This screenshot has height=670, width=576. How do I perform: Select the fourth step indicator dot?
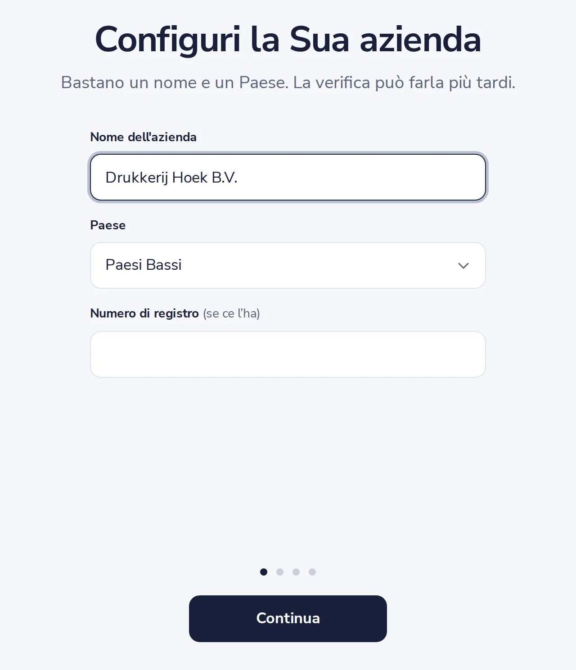(312, 572)
